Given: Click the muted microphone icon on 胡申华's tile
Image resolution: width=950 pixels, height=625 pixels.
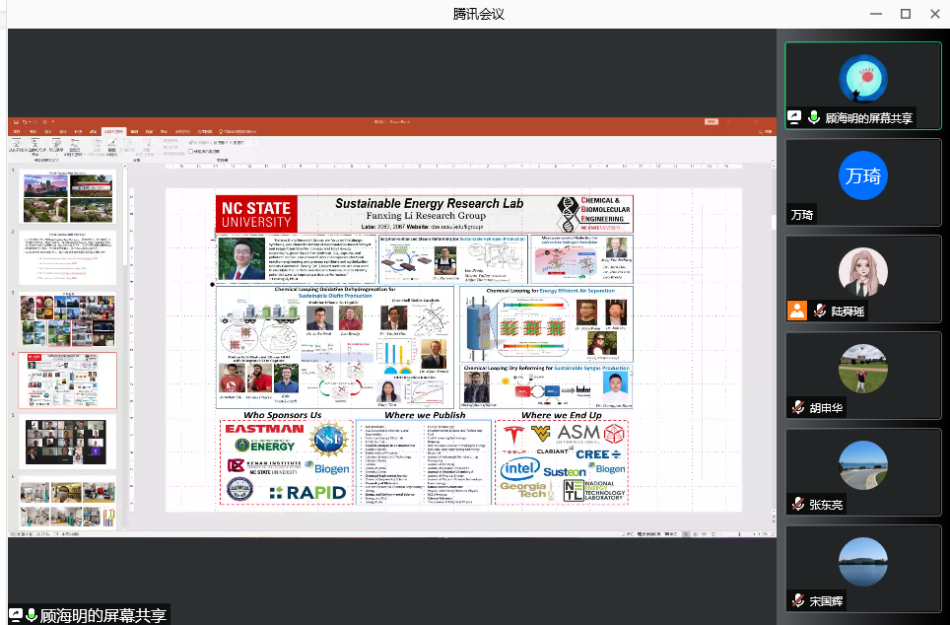Looking at the screenshot, I should 796,408.
